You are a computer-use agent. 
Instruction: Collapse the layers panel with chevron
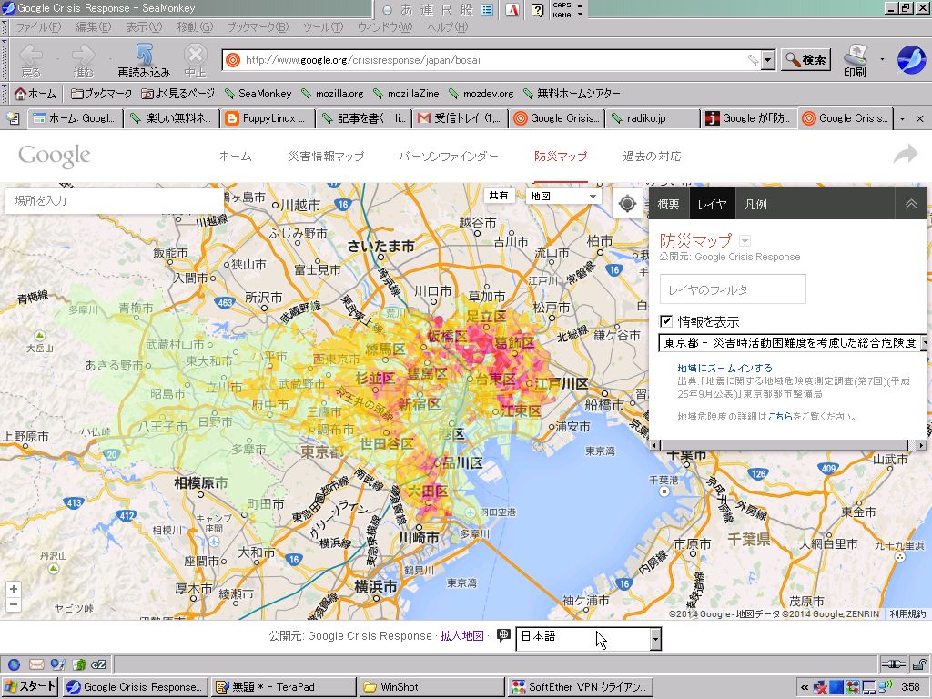pyautogui.click(x=910, y=205)
